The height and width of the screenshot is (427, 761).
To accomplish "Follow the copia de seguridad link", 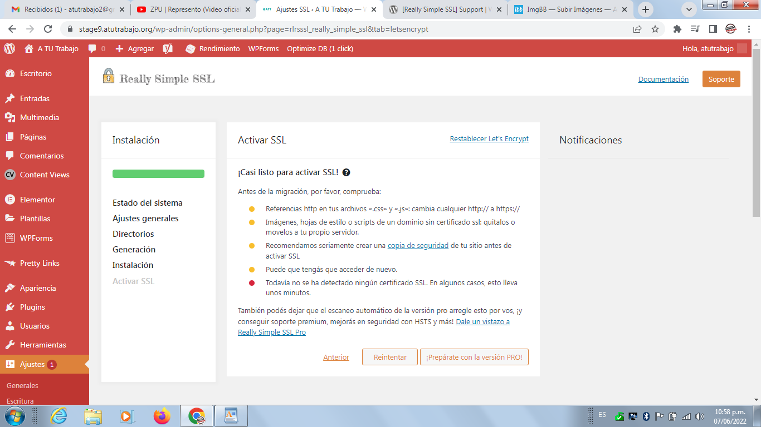I will point(418,245).
